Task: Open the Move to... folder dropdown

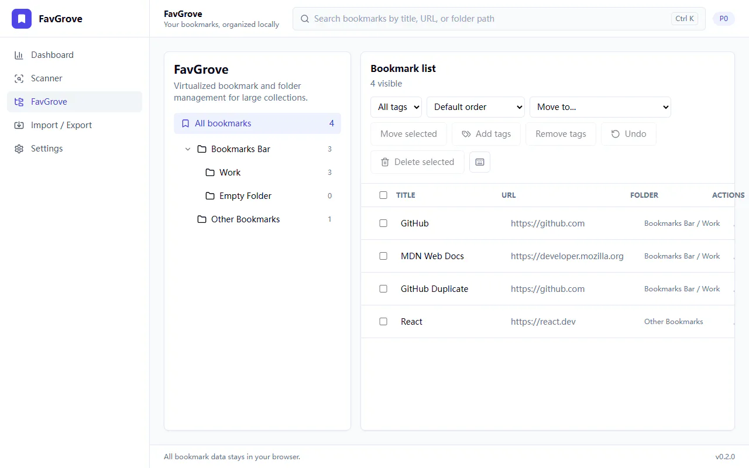Action: (x=600, y=107)
